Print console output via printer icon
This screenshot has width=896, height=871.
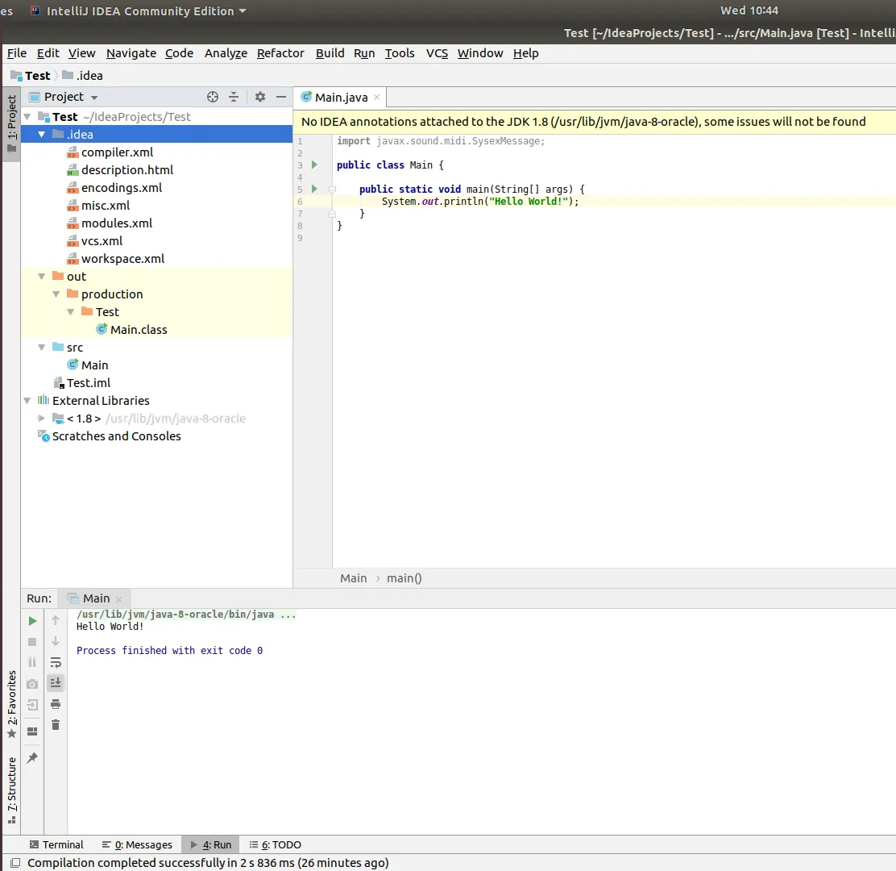55,702
